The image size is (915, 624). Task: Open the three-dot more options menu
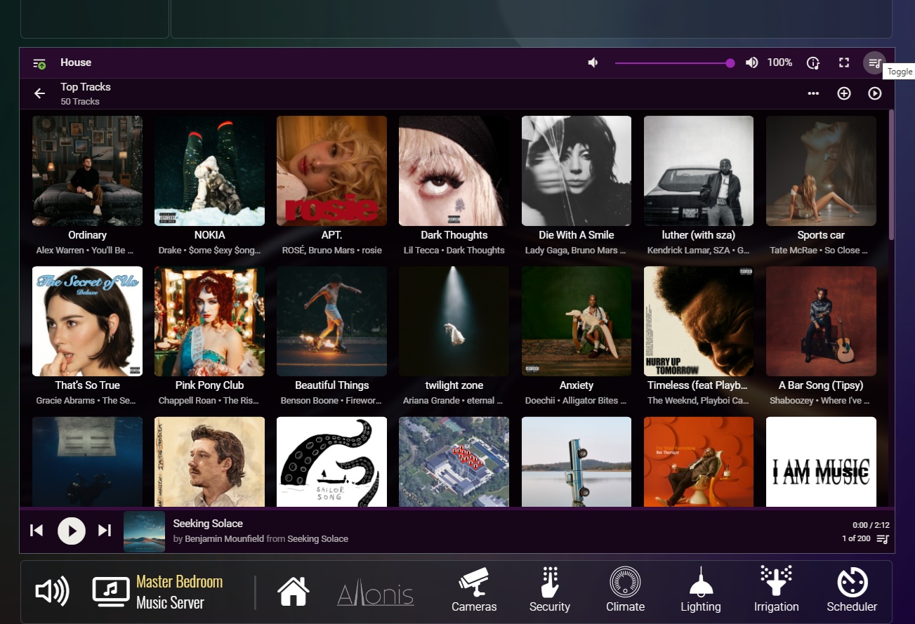click(x=813, y=93)
